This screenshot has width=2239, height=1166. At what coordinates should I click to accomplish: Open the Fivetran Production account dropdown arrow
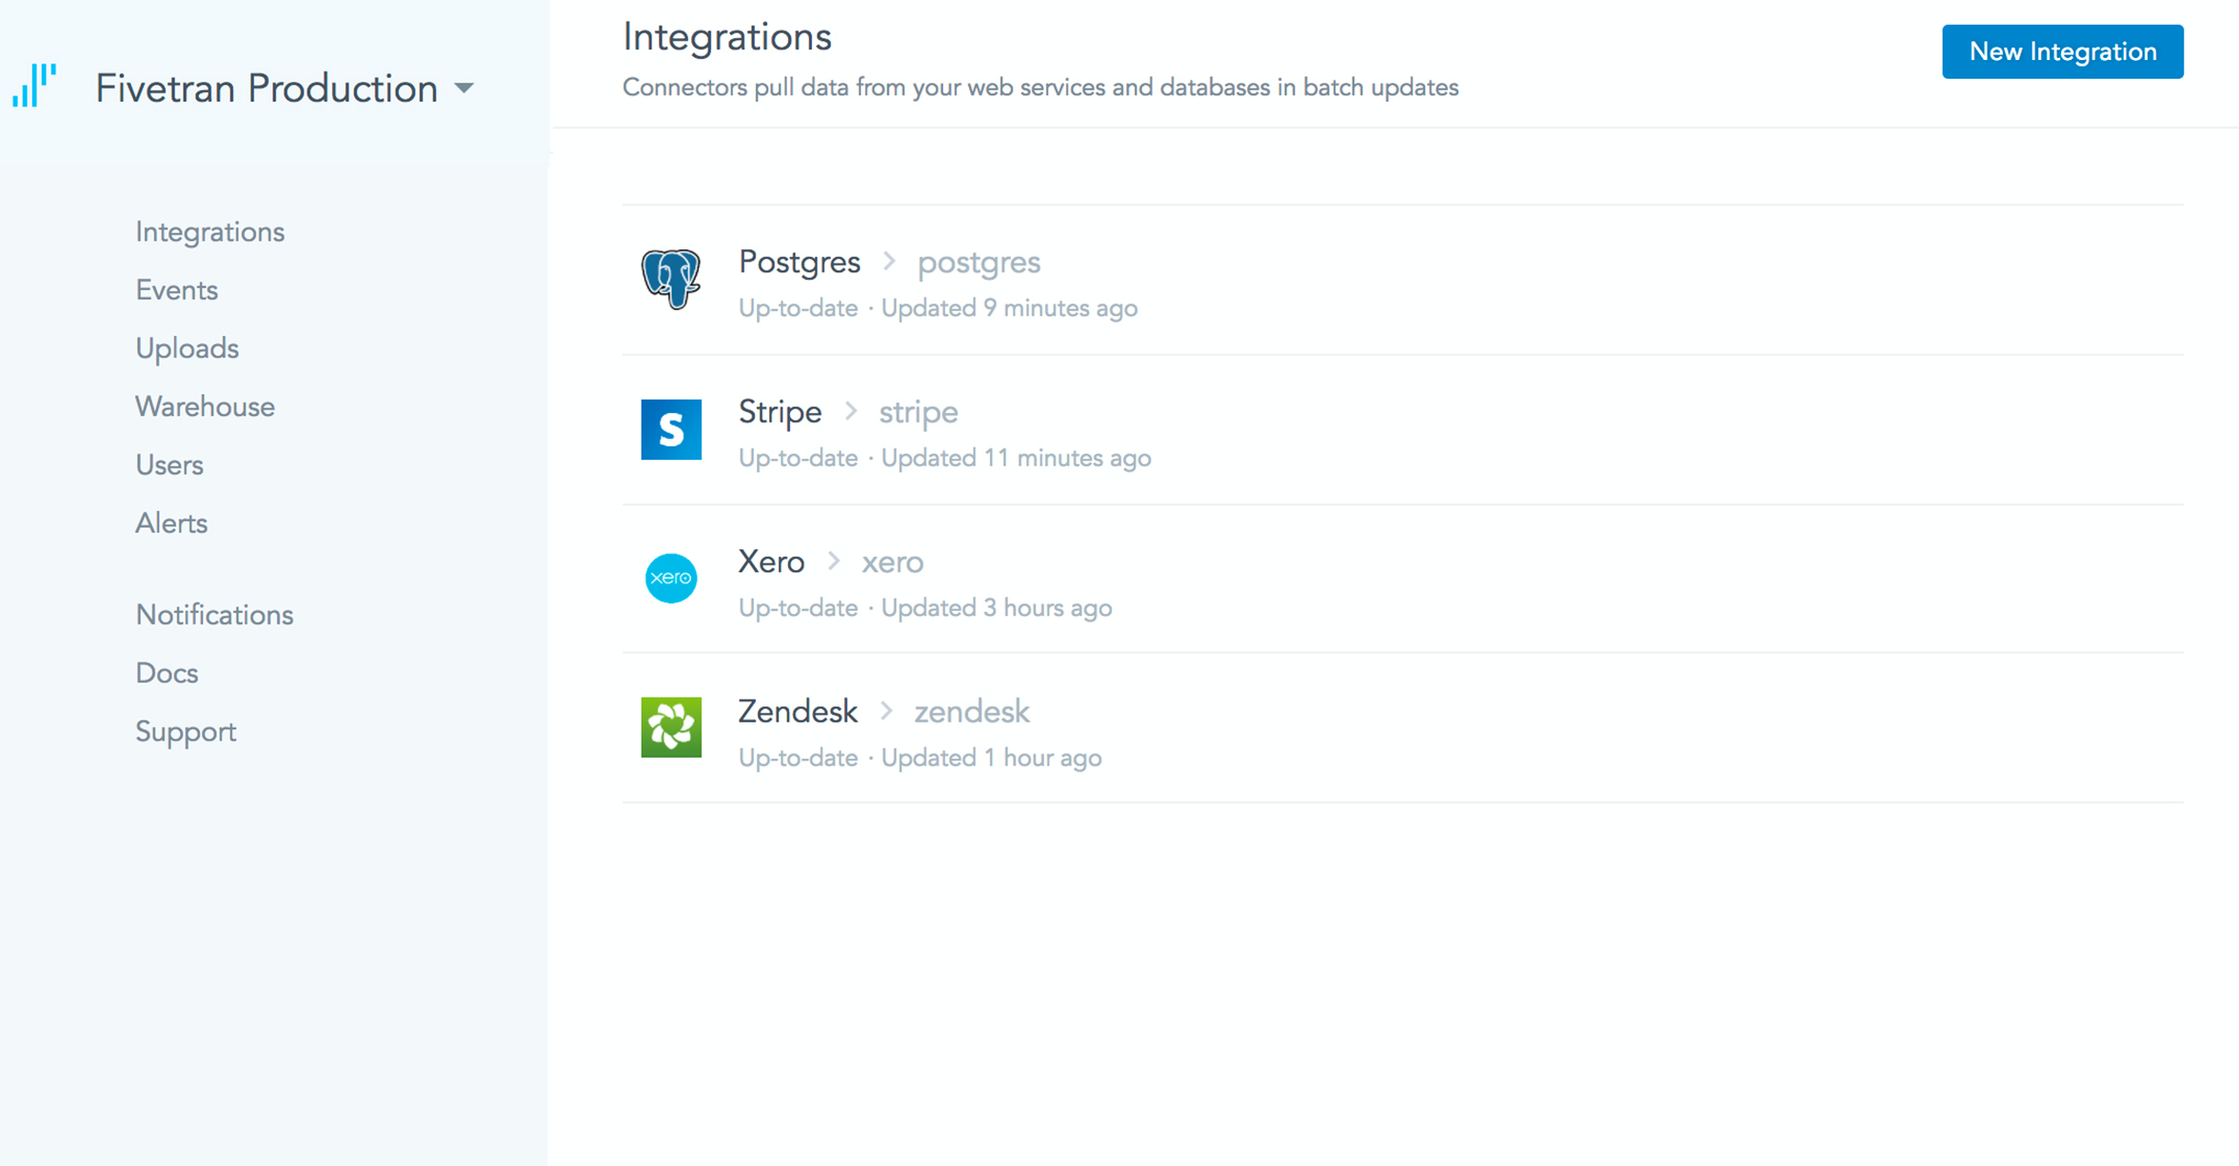point(465,89)
